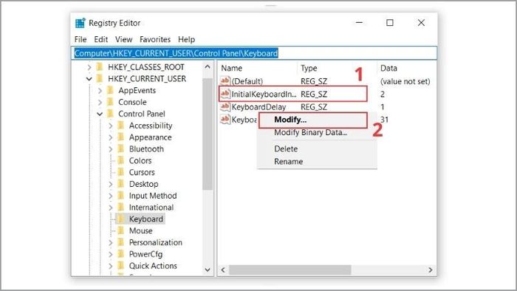This screenshot has height=291, width=517.
Task: Expand the AppEvents key
Action: tap(100, 91)
